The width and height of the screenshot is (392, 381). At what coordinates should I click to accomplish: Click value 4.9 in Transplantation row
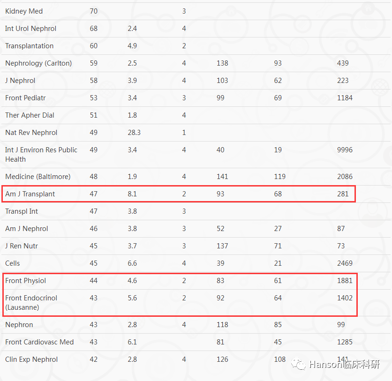[132, 46]
